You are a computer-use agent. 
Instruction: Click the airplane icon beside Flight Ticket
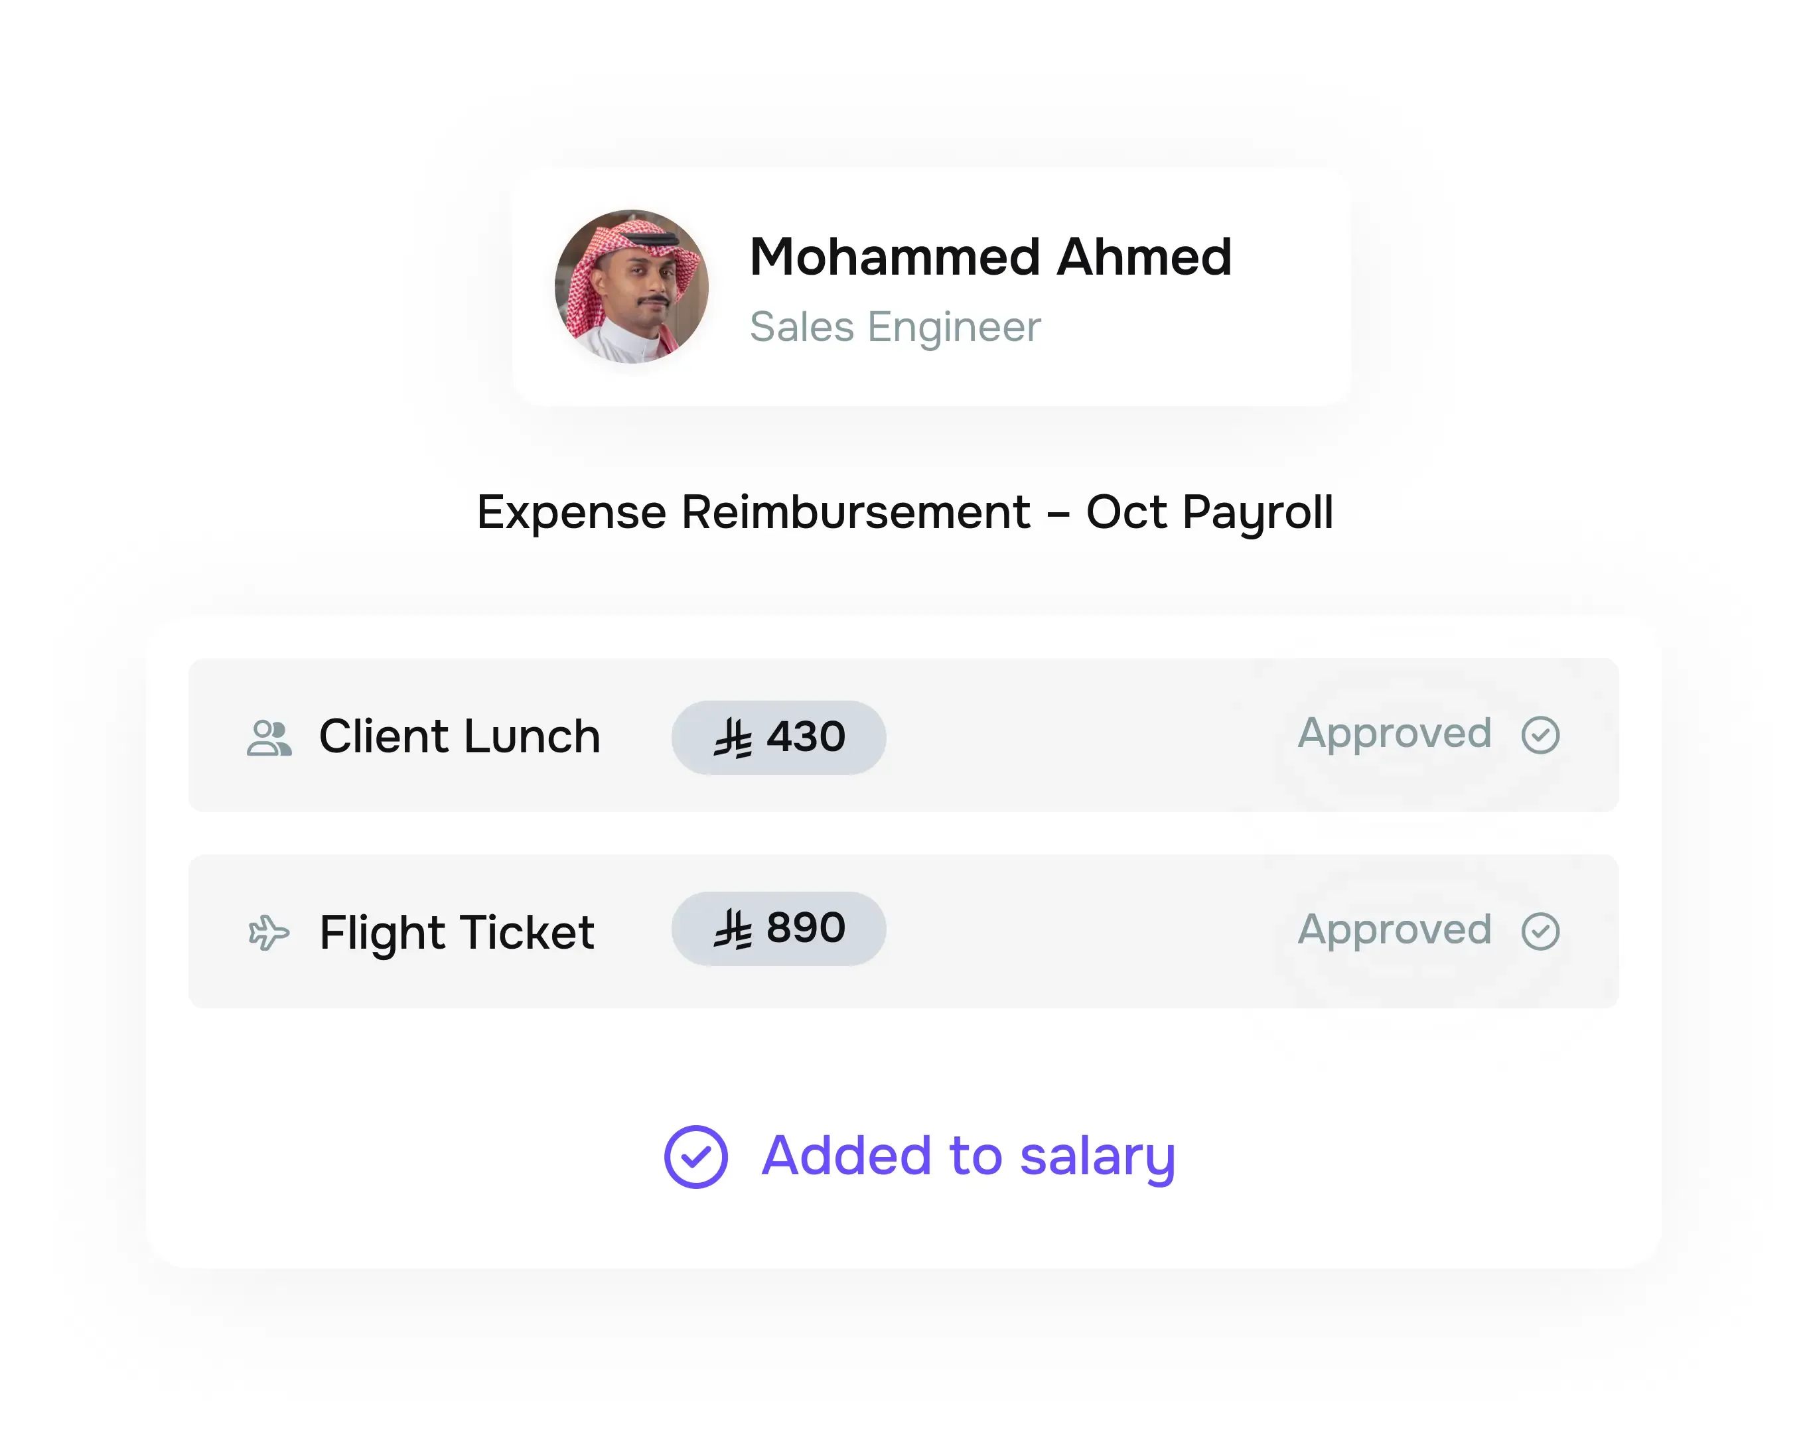point(269,933)
